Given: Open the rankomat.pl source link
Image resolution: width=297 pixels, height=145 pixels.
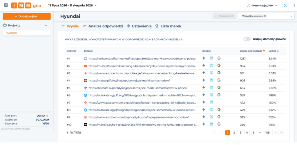Looking at the screenshot, I should tap(142, 59).
